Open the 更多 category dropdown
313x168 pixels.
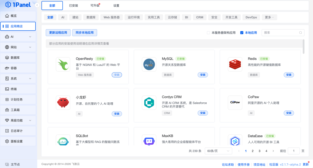click(269, 17)
